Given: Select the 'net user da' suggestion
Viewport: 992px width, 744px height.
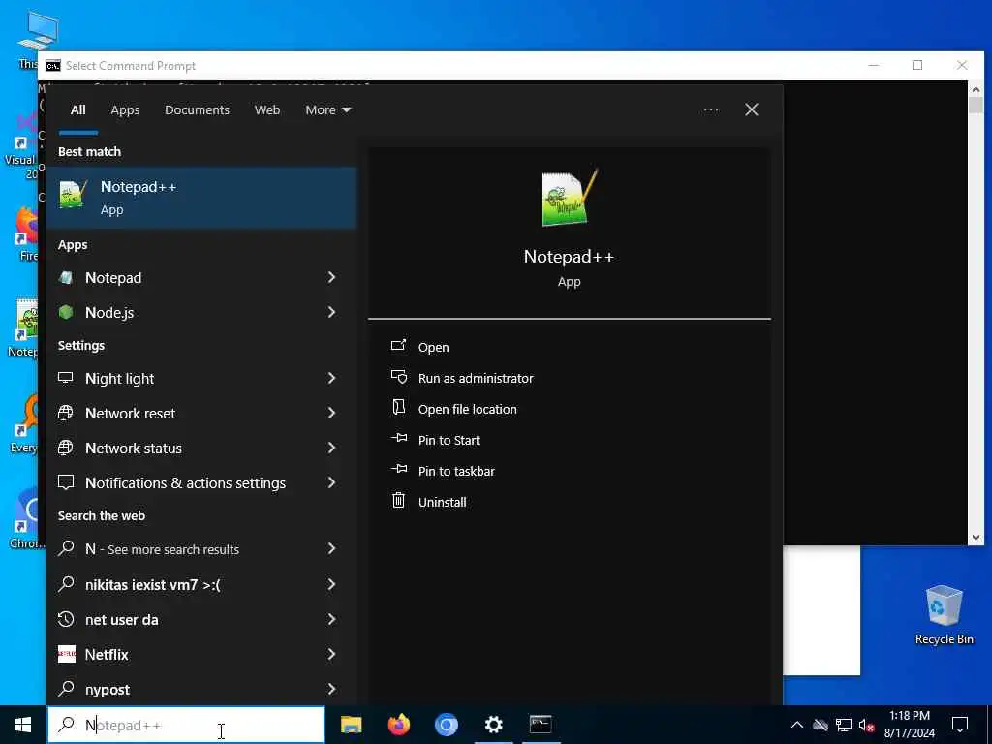Looking at the screenshot, I should [x=121, y=619].
